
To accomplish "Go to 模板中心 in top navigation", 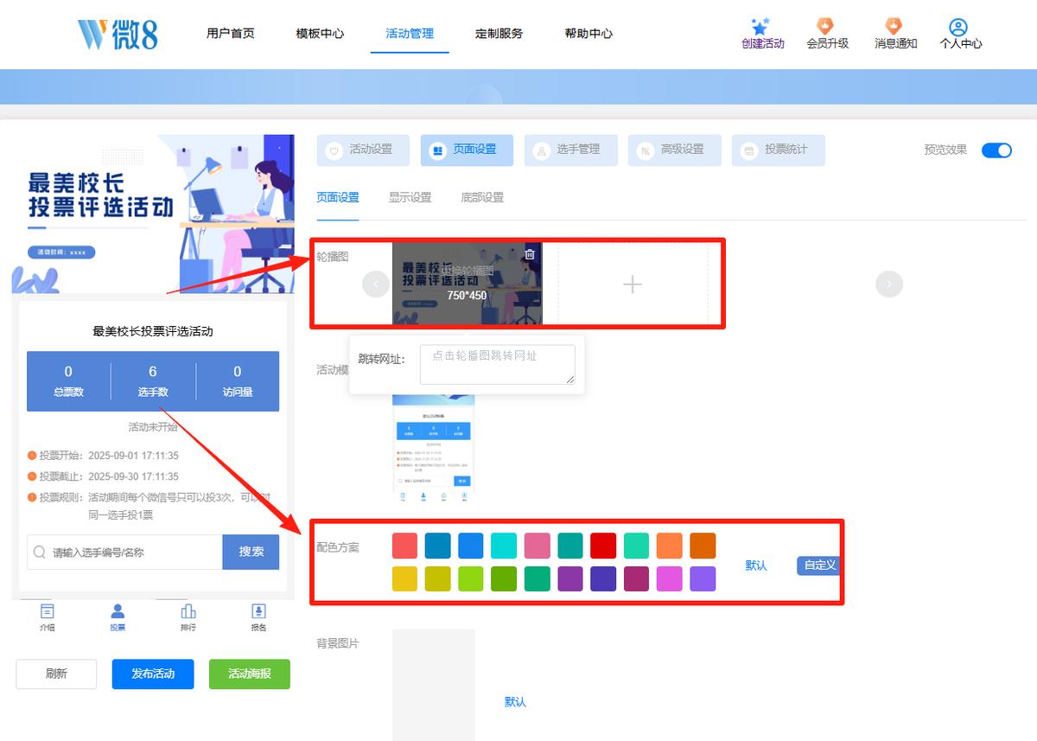I will tap(320, 34).
